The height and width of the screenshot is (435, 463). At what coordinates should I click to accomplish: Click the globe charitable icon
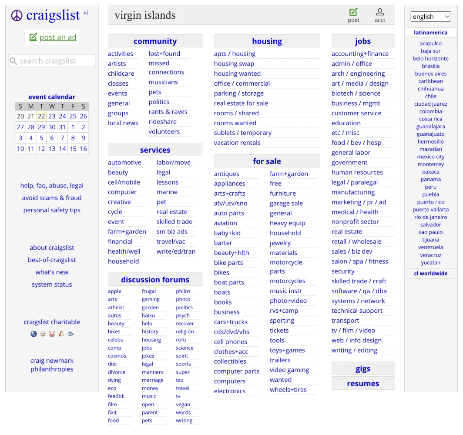(34, 334)
